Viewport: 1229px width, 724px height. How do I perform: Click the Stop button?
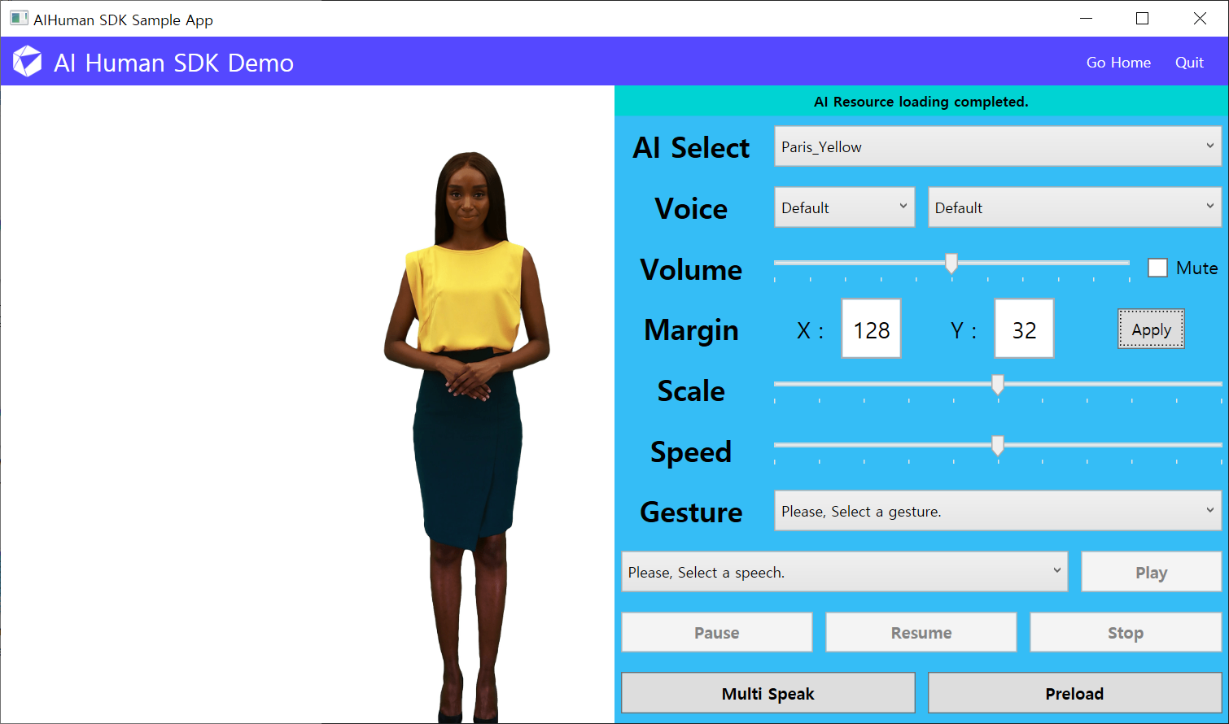(x=1126, y=632)
